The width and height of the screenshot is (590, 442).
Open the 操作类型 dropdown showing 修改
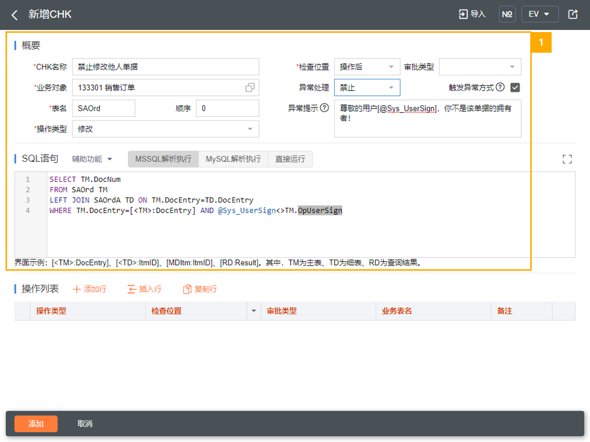166,129
